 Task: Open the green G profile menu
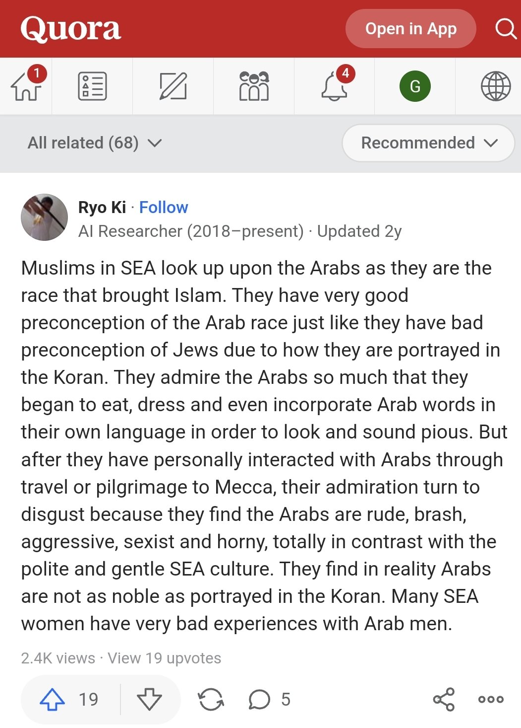click(415, 86)
